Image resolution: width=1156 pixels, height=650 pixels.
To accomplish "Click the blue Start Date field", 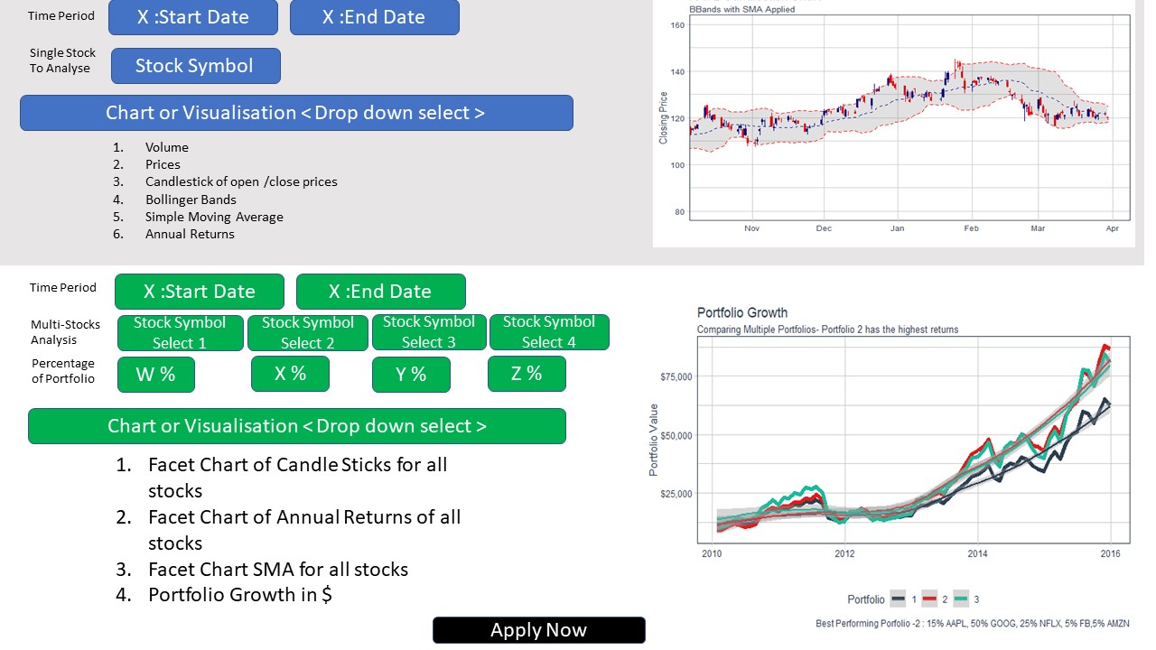I will 192,17.
